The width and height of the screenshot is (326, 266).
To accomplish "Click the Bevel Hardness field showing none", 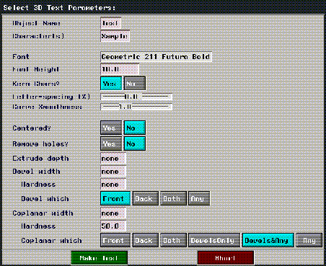I will click(x=113, y=185).
